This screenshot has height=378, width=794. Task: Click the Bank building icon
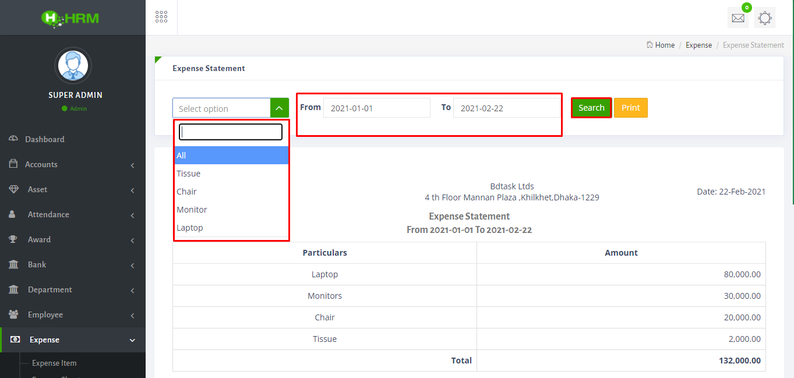(13, 264)
